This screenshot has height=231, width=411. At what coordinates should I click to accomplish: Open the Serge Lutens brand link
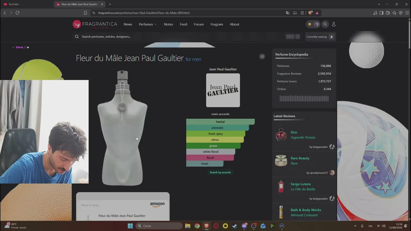(x=301, y=184)
